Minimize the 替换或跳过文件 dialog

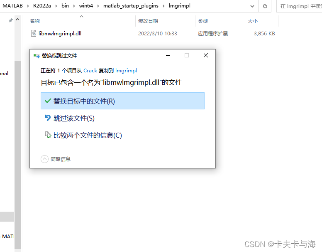[x=168, y=55]
